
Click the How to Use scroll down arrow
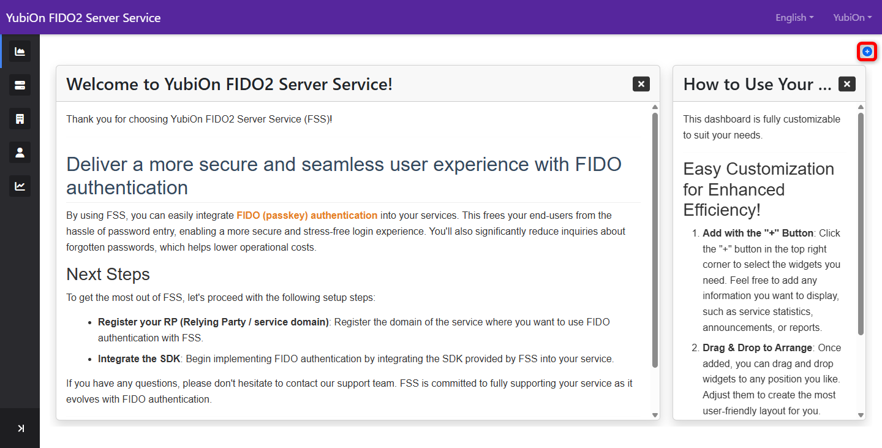861,415
